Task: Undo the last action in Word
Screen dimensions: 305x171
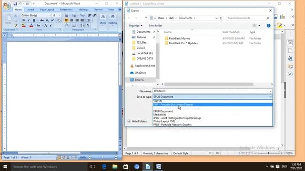Action: pos(20,4)
